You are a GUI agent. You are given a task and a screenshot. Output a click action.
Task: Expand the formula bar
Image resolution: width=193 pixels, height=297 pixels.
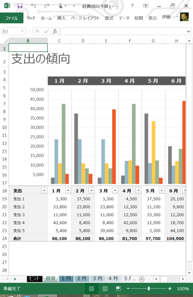click(x=188, y=32)
